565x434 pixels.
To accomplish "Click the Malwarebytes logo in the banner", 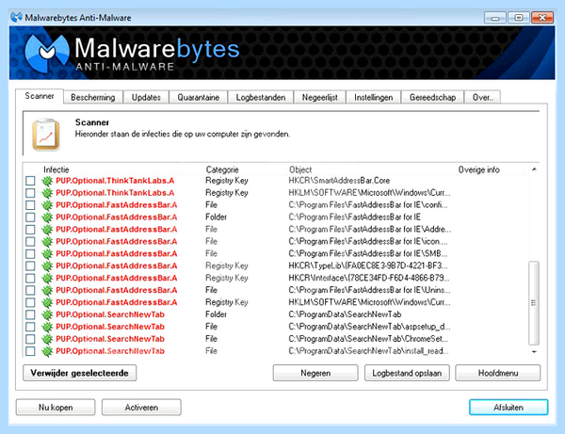I will click(46, 53).
